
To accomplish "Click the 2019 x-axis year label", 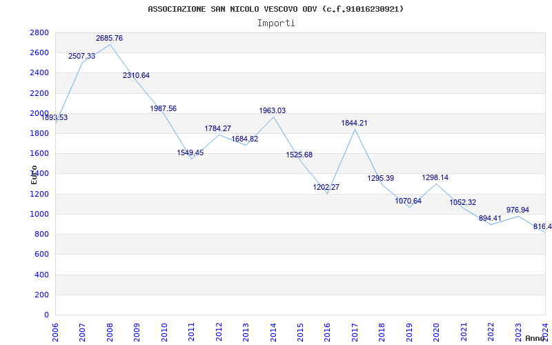I will coord(409,333).
